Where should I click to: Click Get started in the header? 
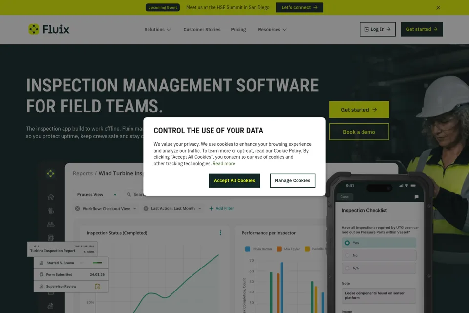(422, 29)
